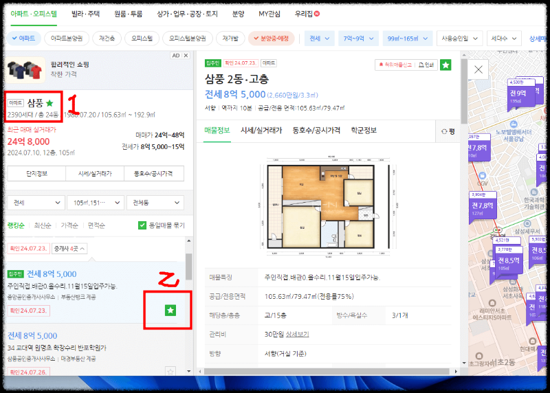
Task: Open the 전세 deal type dropdown in top filter bar
Action: [x=320, y=38]
